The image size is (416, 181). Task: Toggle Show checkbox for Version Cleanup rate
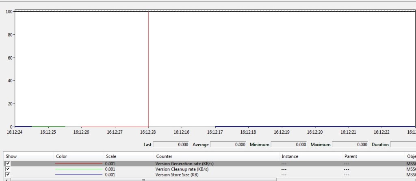point(8,169)
